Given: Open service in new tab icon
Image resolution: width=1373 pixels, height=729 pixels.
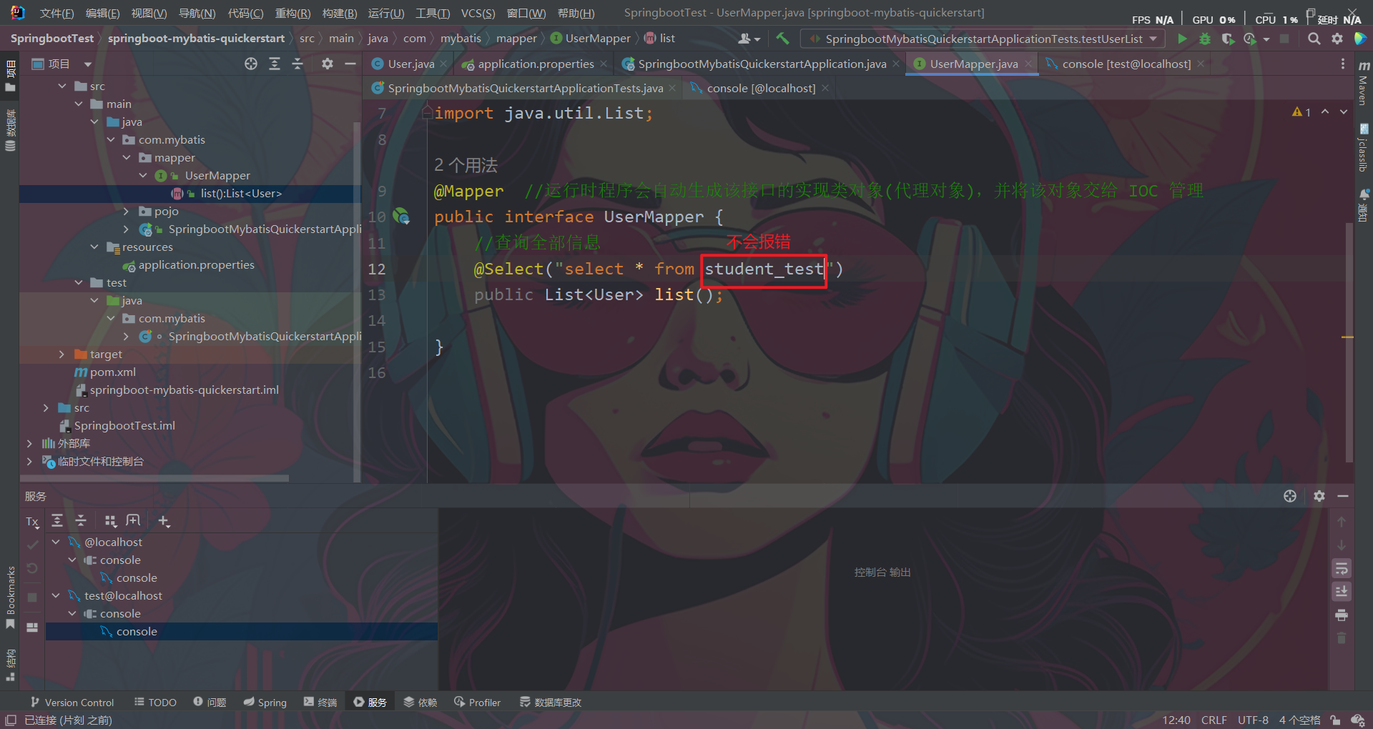Looking at the screenshot, I should click(x=133, y=520).
